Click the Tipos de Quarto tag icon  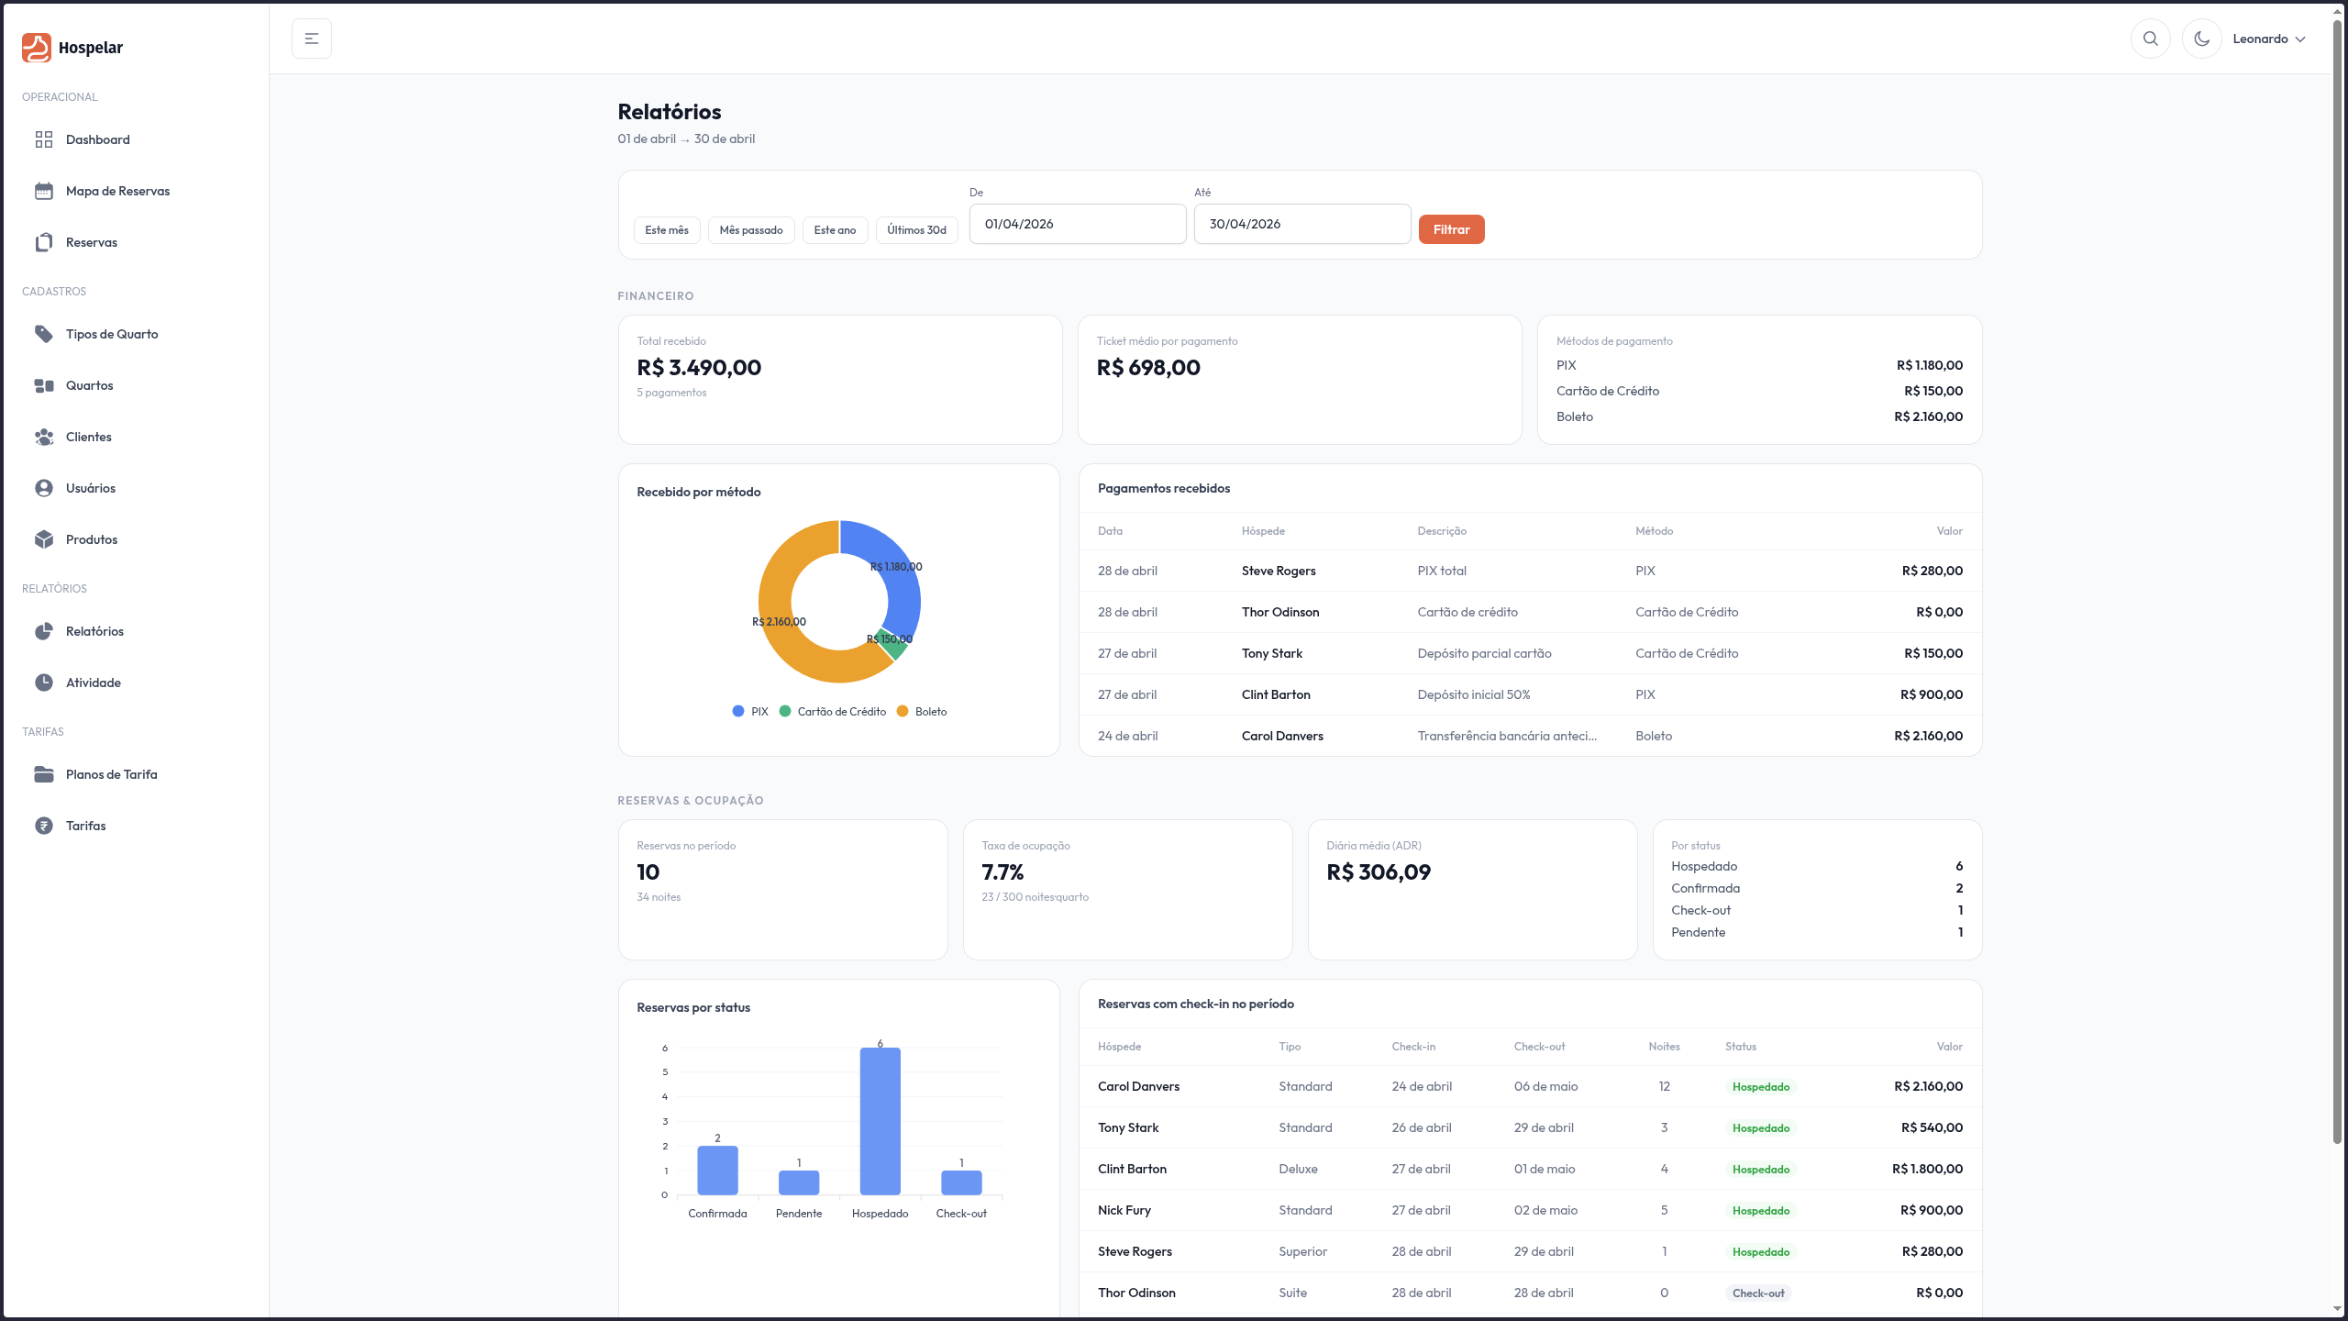(x=44, y=334)
